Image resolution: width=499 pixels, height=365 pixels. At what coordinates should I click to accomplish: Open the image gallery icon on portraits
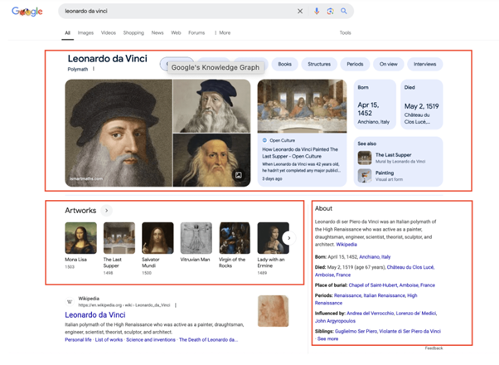(238, 175)
